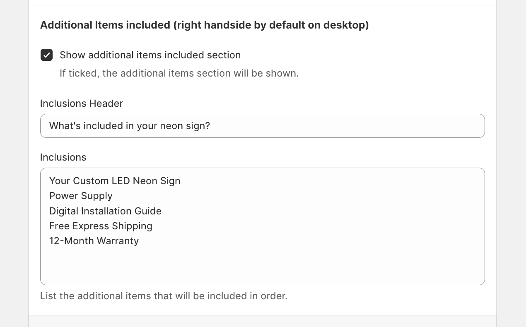
Task: Click the 'Inclusions Header' field label
Action: click(x=82, y=103)
